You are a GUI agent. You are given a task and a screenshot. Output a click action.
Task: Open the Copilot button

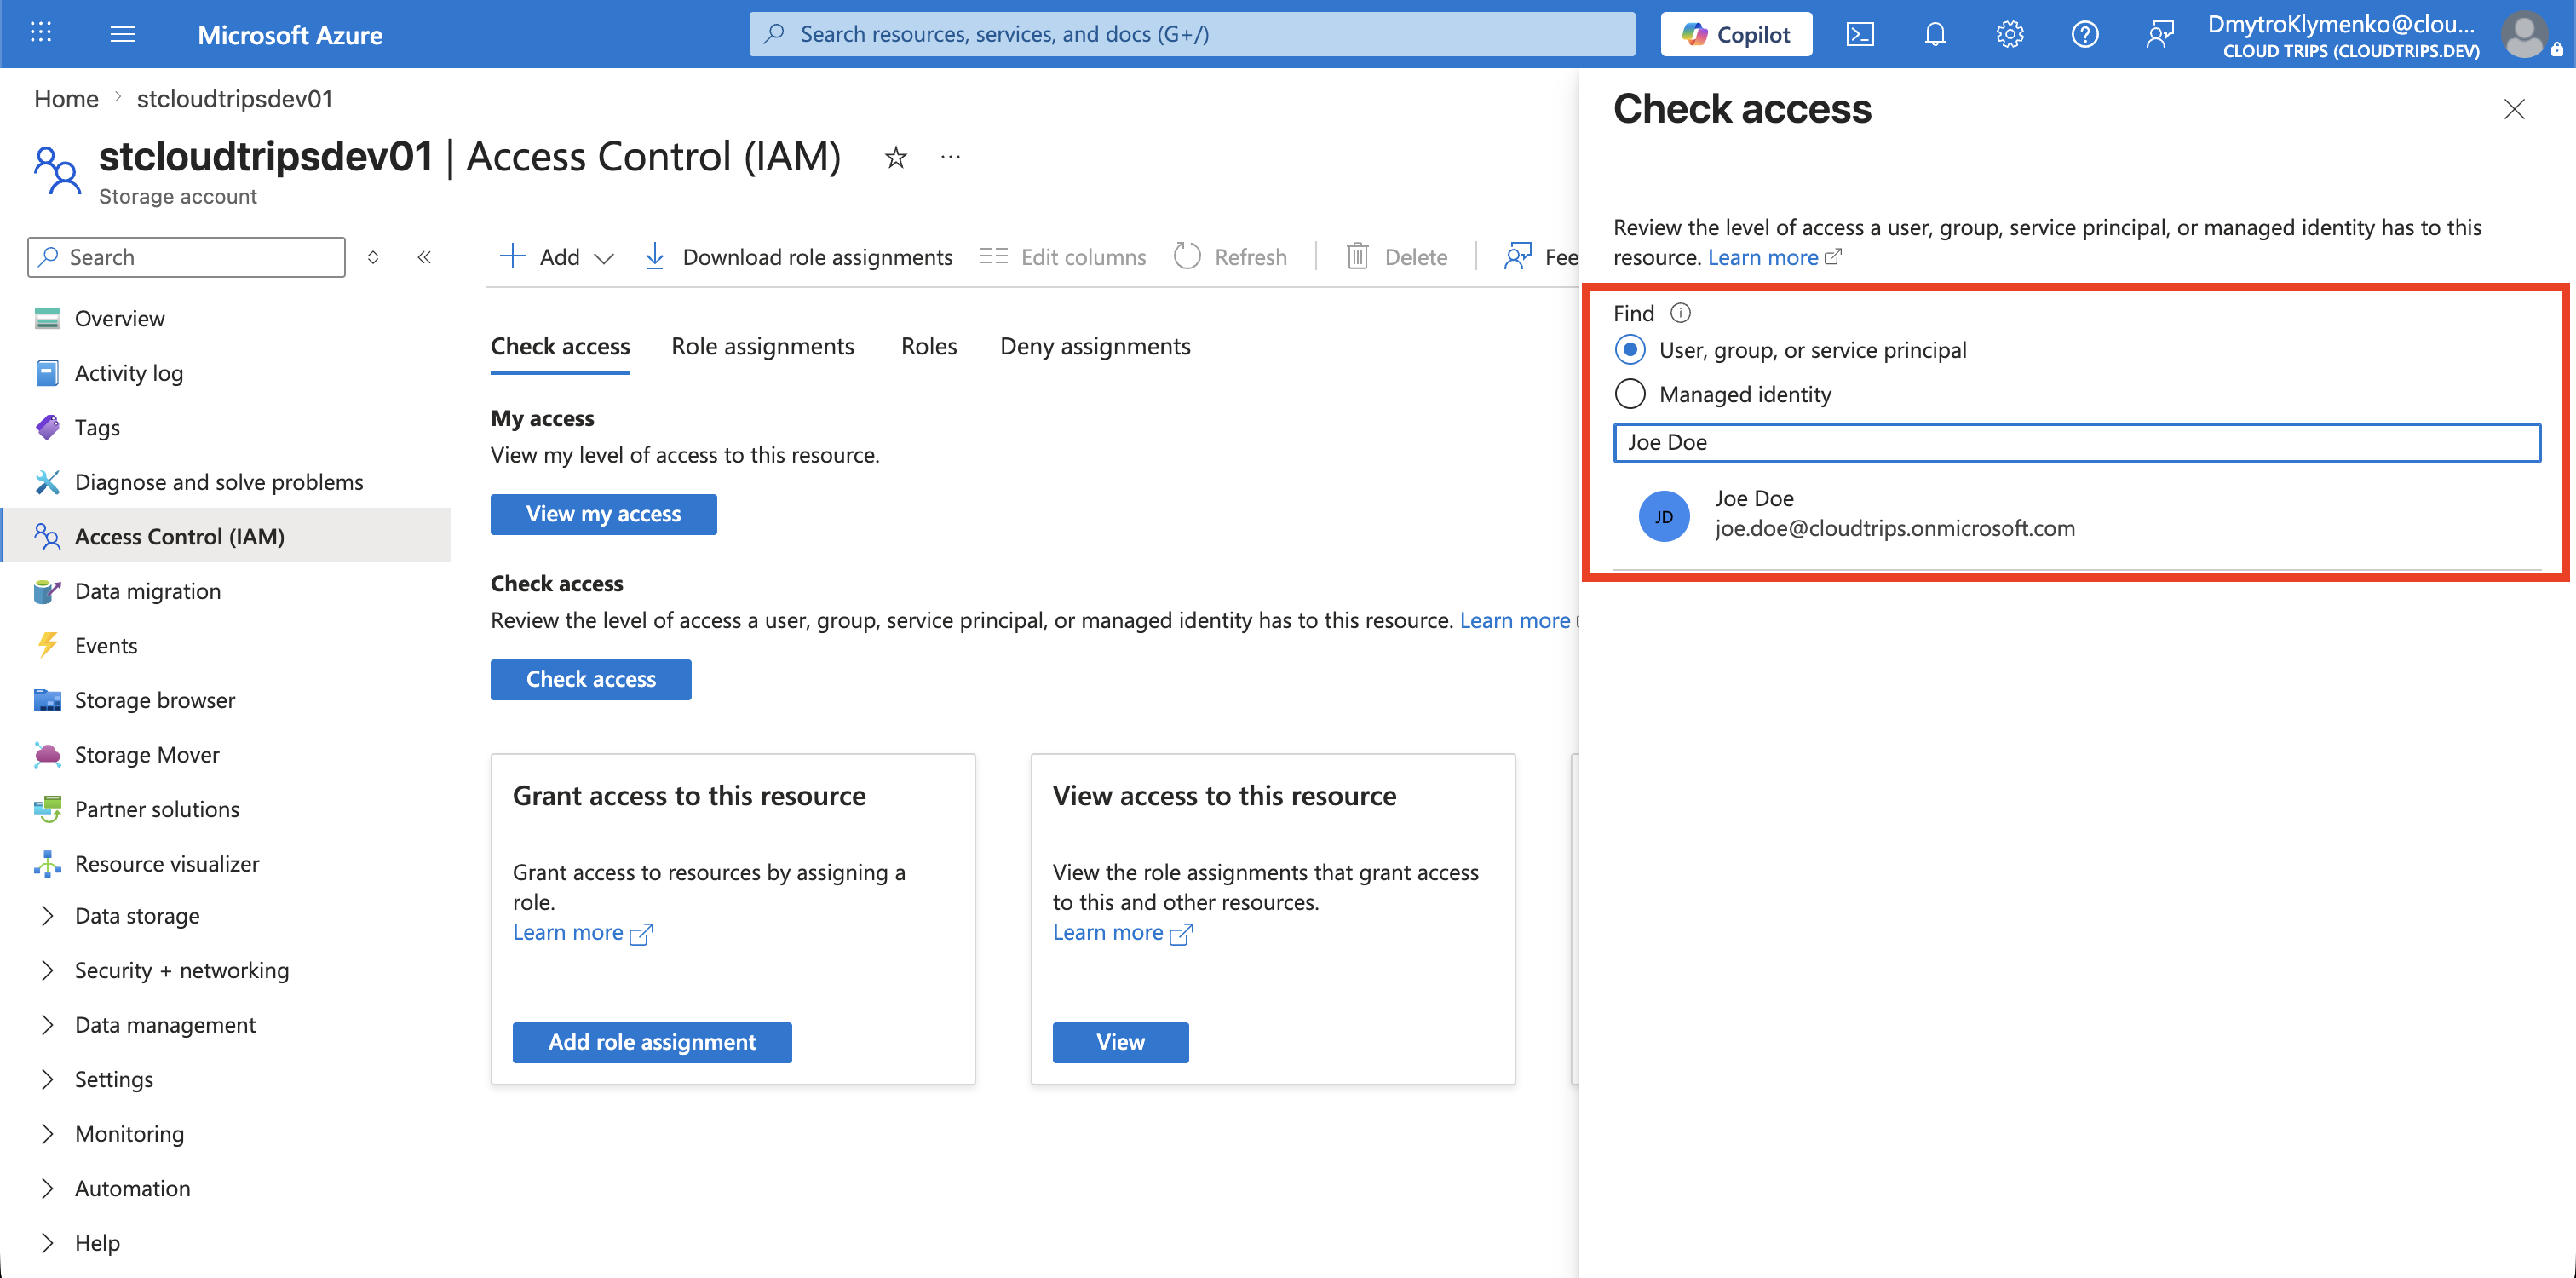click(x=1736, y=34)
